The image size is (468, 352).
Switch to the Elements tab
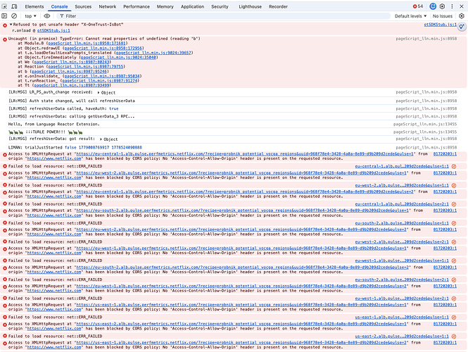pyautogui.click(x=34, y=6)
